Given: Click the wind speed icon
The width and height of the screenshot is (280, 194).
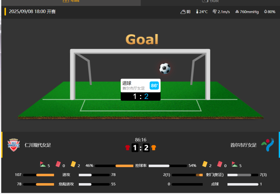Looking at the screenshot, I should pyautogui.click(x=214, y=12).
